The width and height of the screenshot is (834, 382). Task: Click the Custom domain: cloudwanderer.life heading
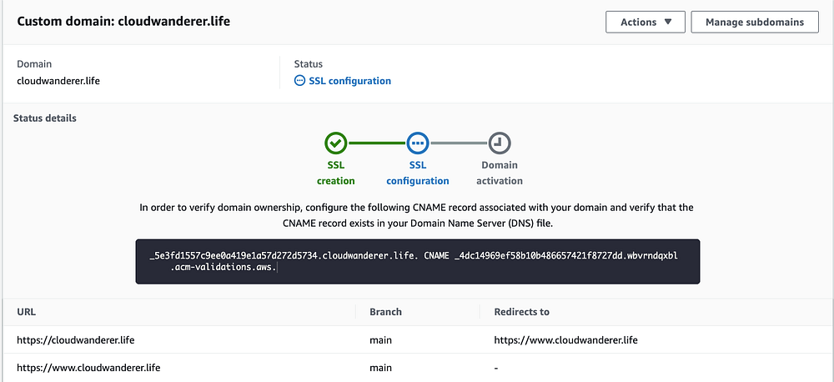point(123,22)
